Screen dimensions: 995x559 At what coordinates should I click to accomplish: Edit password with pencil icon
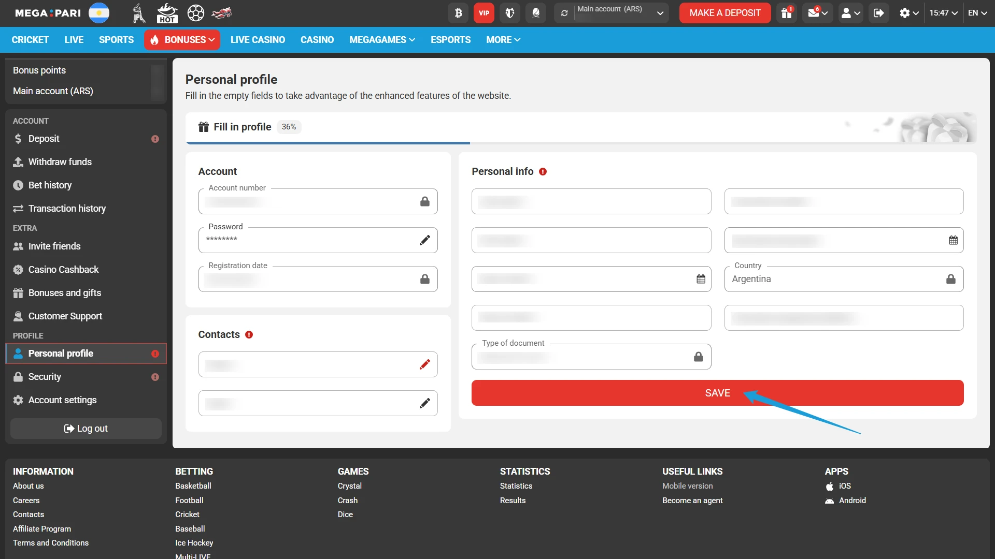(424, 240)
